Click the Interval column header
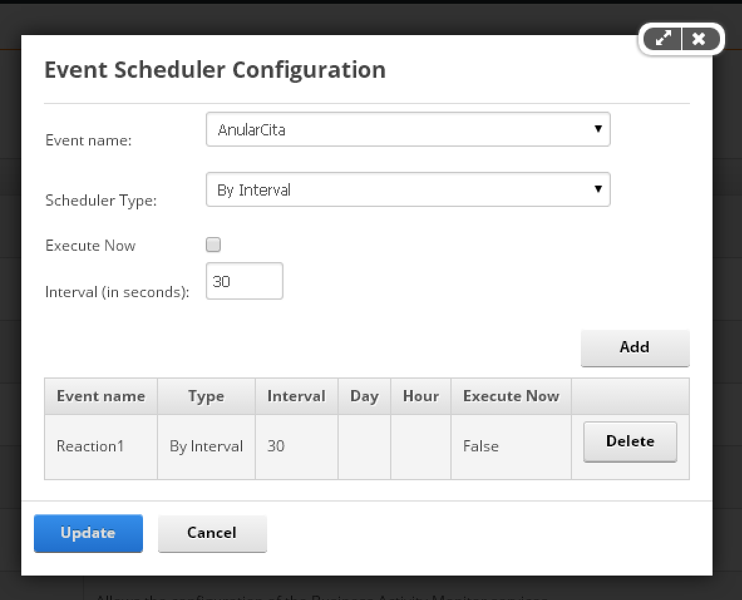Image resolution: width=742 pixels, height=600 pixels. coord(297,396)
